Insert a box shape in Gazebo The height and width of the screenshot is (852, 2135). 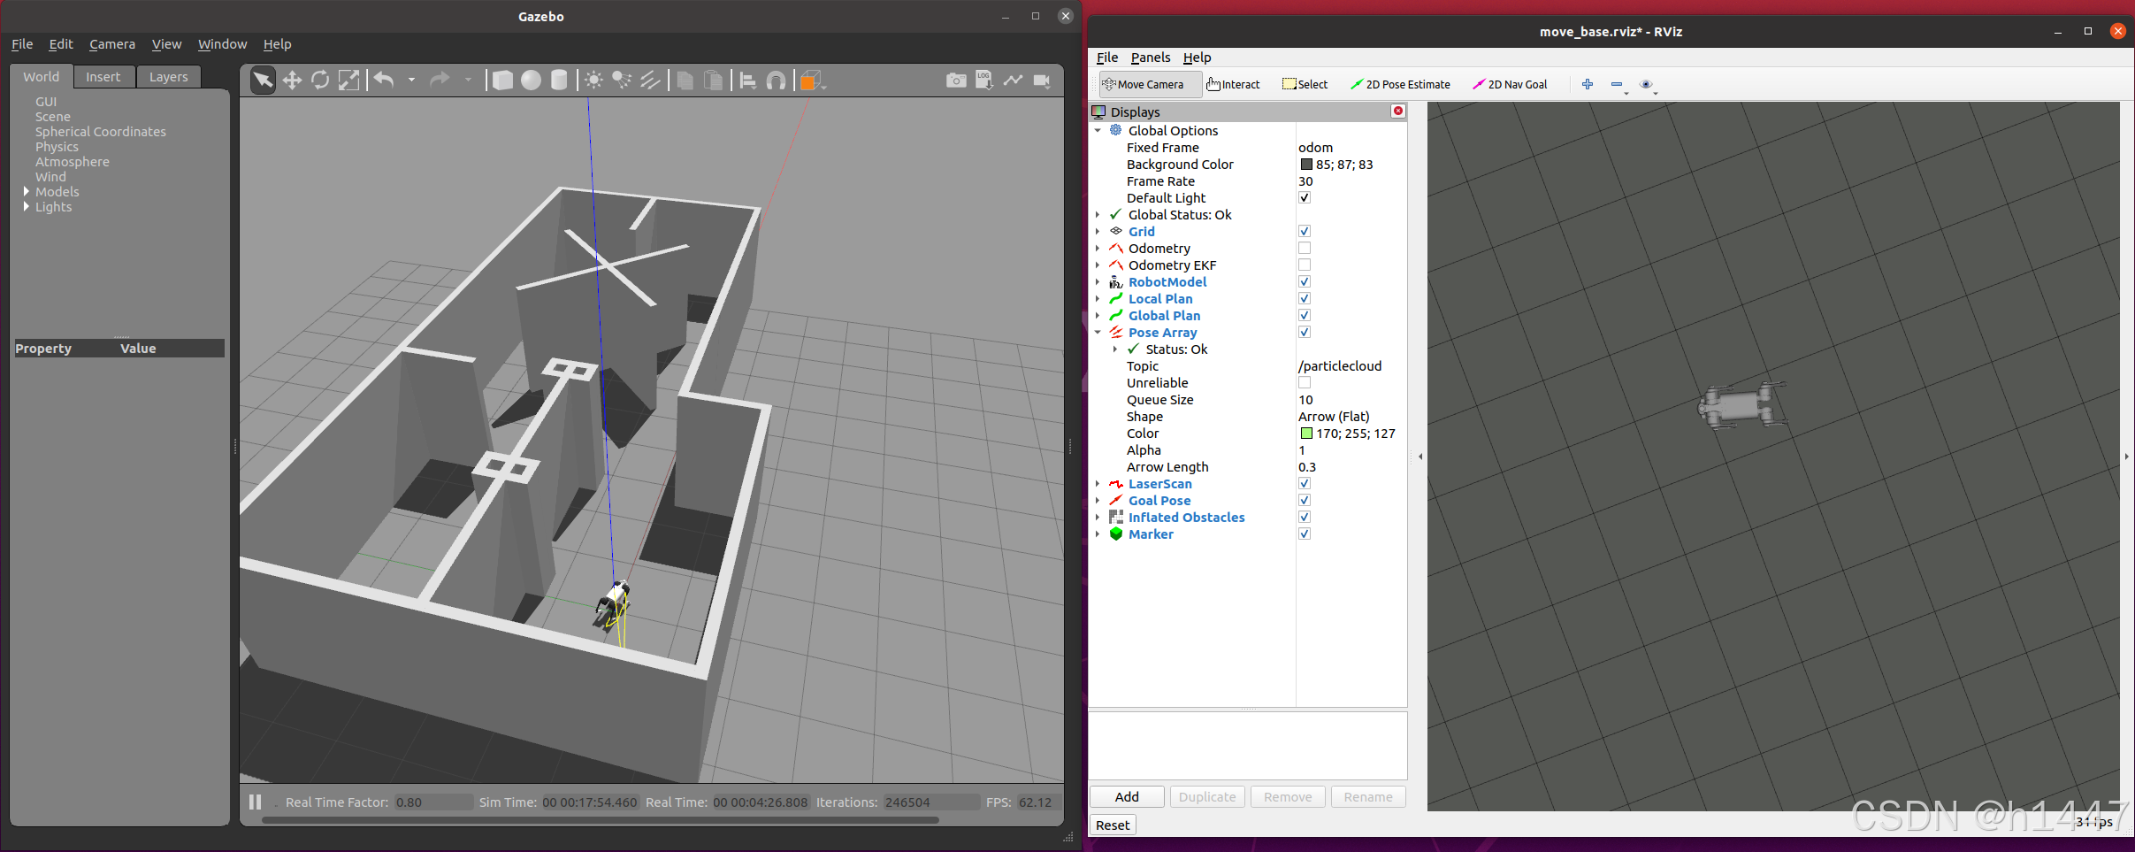click(502, 81)
